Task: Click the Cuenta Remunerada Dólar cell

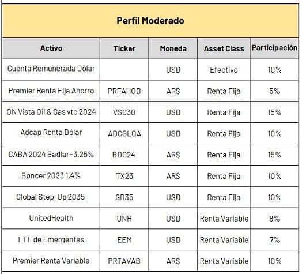Action: [x=51, y=69]
